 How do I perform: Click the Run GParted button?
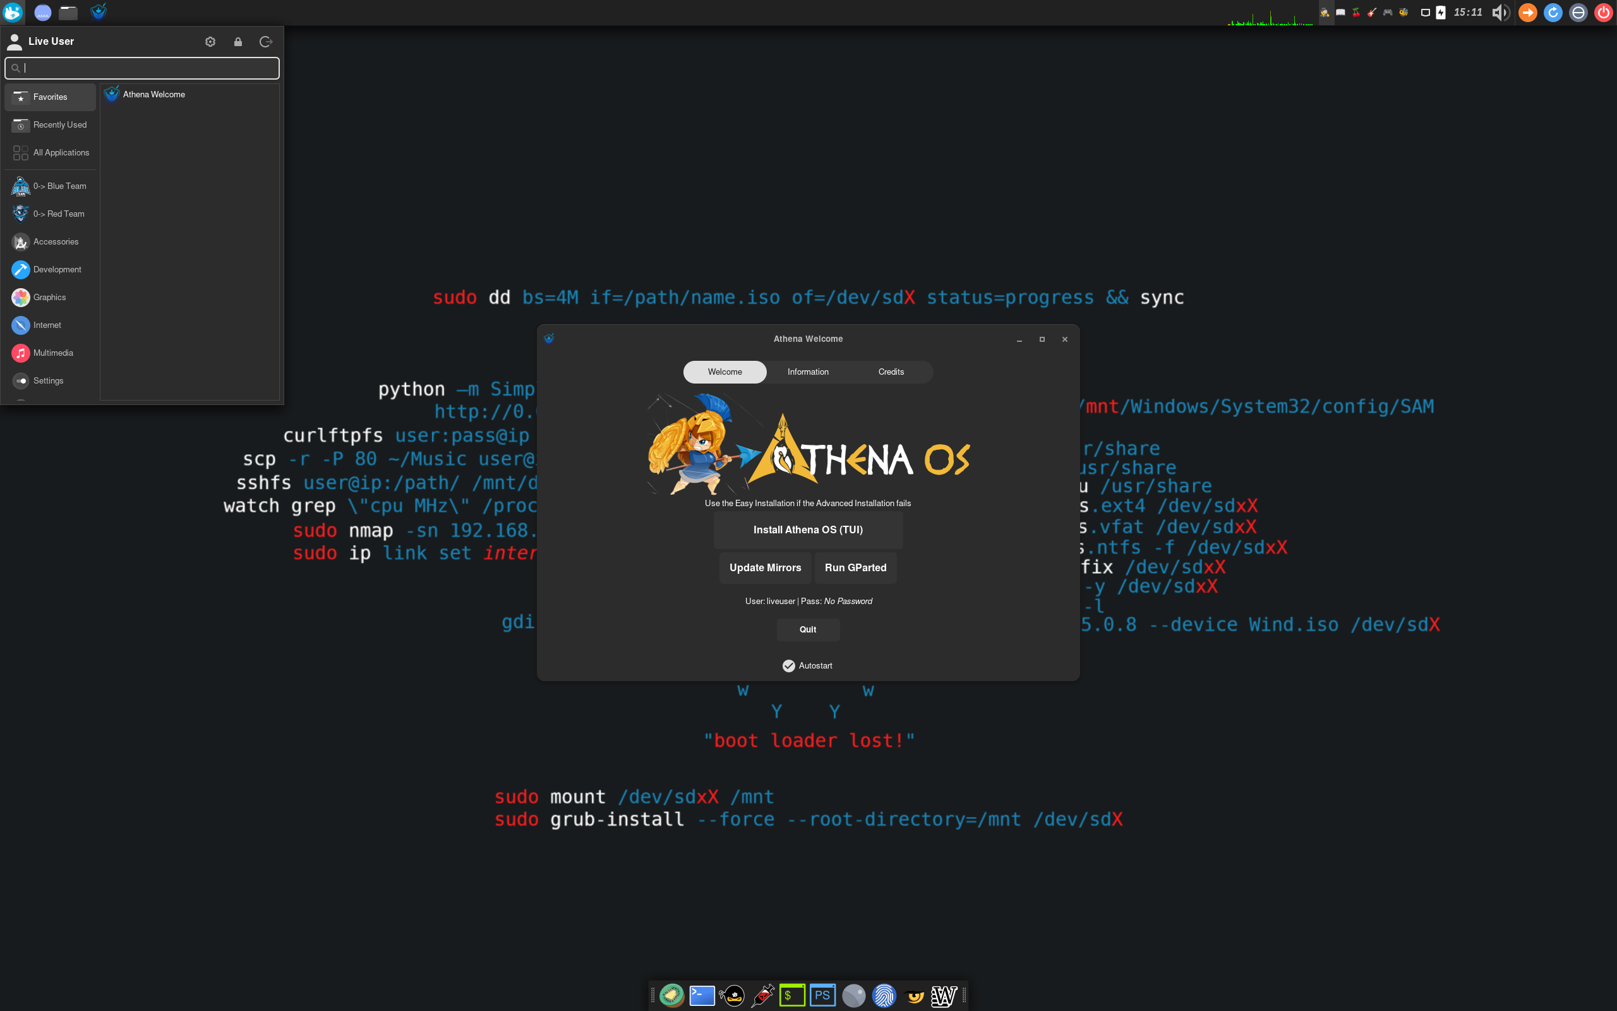click(x=855, y=567)
